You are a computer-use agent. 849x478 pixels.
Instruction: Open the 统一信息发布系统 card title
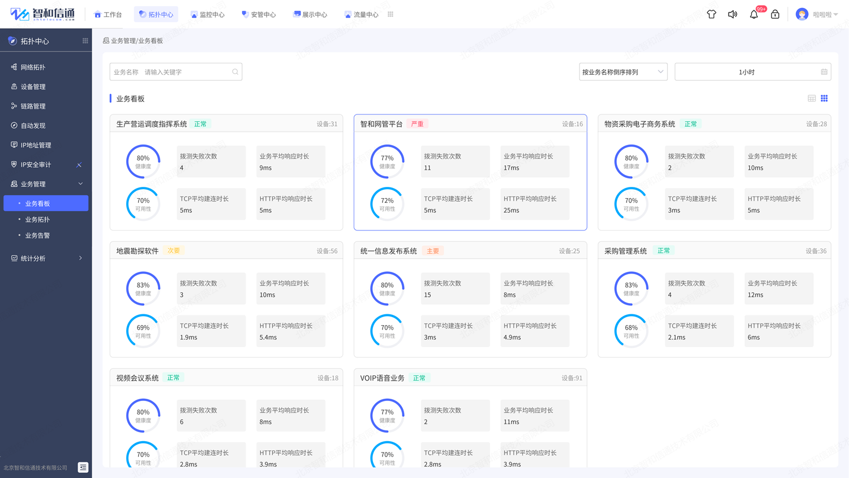click(388, 251)
